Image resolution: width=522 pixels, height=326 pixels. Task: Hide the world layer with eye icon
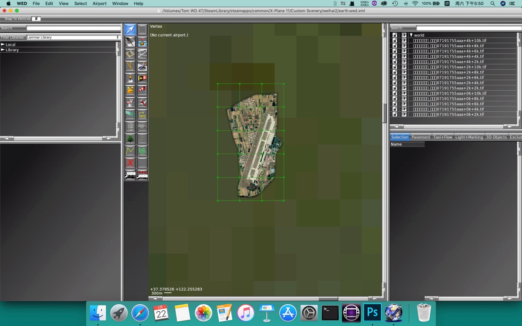point(404,35)
